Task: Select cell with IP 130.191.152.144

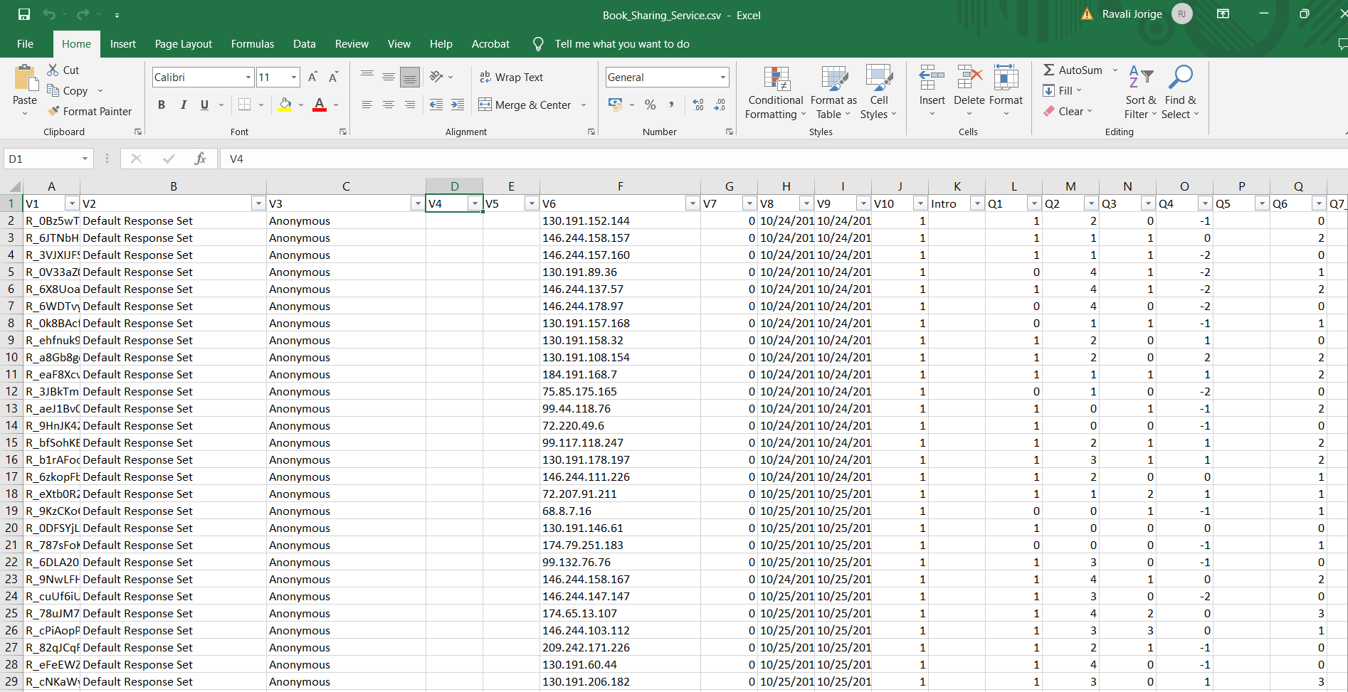Action: (620, 220)
